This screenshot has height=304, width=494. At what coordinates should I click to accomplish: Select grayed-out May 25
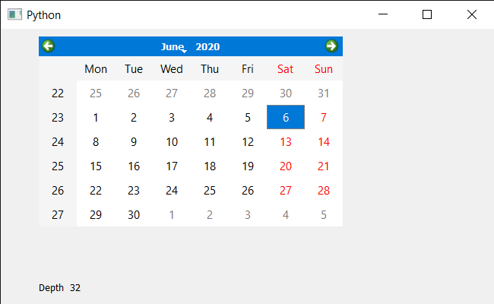coord(96,93)
